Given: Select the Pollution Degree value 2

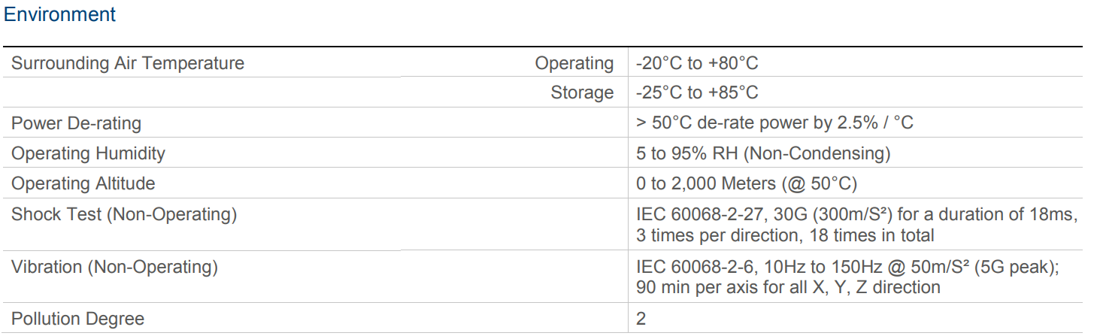Looking at the screenshot, I should 641,319.
